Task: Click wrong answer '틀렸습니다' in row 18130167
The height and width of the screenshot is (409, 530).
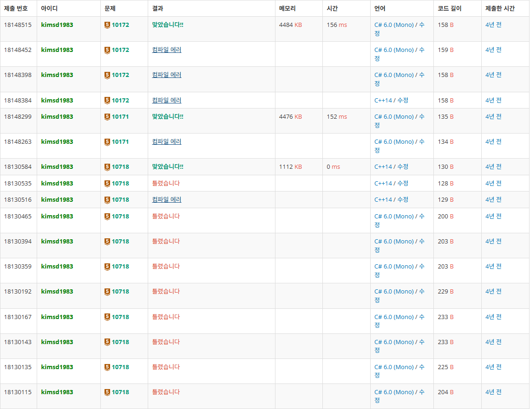Action: point(166,317)
